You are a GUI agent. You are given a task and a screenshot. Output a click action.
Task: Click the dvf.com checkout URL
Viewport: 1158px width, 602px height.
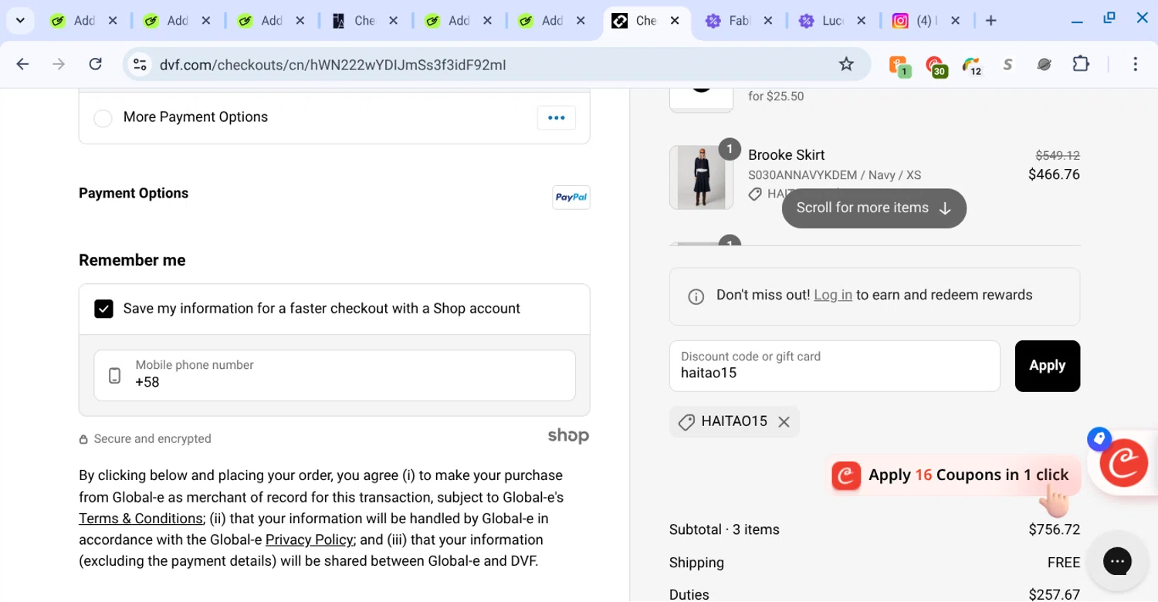coord(333,65)
